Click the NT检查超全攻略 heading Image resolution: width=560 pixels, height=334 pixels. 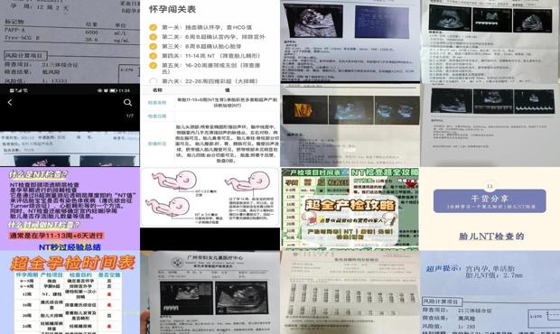[385, 172]
